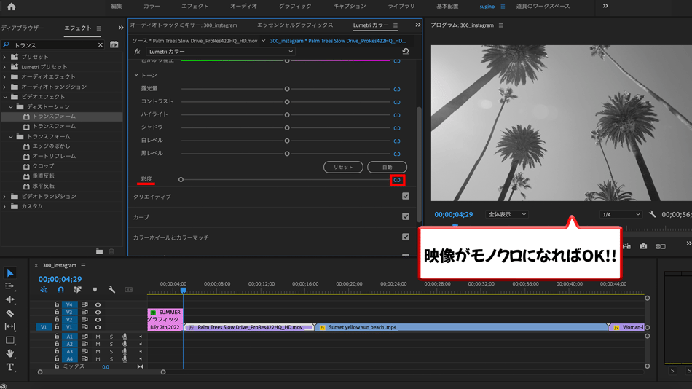Viewport: 692px width, 389px height.
Task: Open the 1/4 playback resolution dropdown
Action: point(621,215)
